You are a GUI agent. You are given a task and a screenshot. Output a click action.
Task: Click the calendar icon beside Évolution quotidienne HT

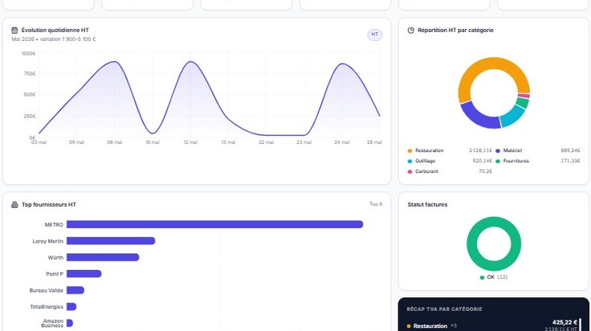(x=14, y=31)
